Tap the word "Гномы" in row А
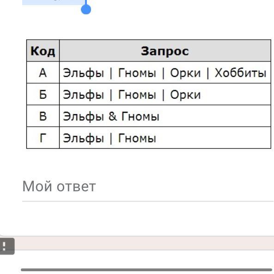Image resolution: width=274 pixels, height=274 pixels. click(x=137, y=73)
